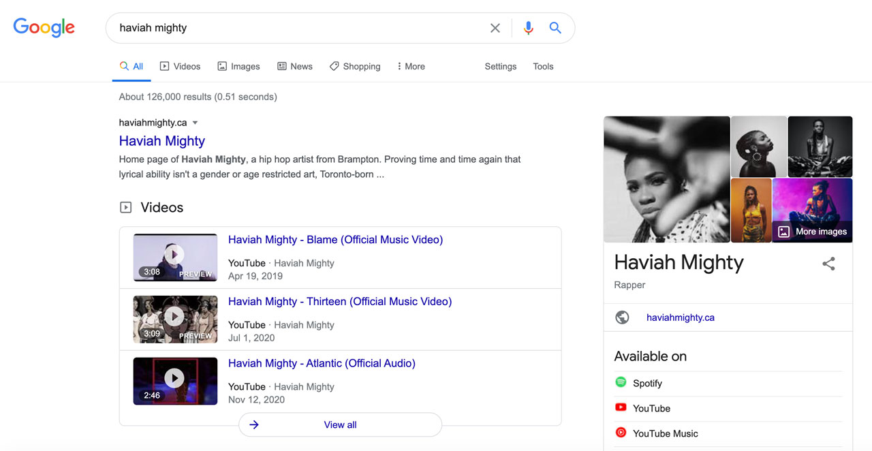Open the top right black-and-white photo

[820, 146]
